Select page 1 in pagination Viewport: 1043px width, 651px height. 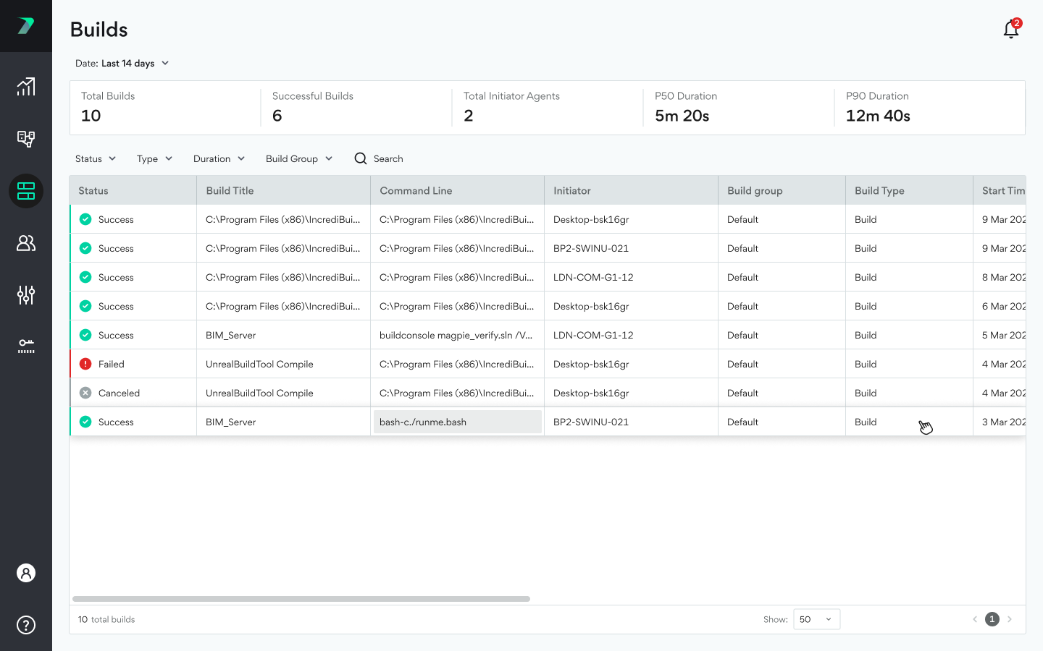(x=992, y=619)
